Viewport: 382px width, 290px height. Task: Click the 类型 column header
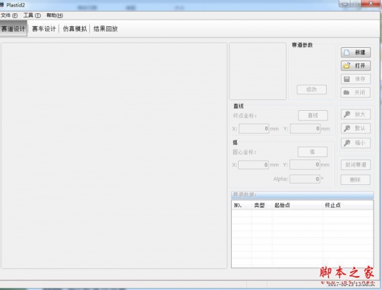coord(262,205)
